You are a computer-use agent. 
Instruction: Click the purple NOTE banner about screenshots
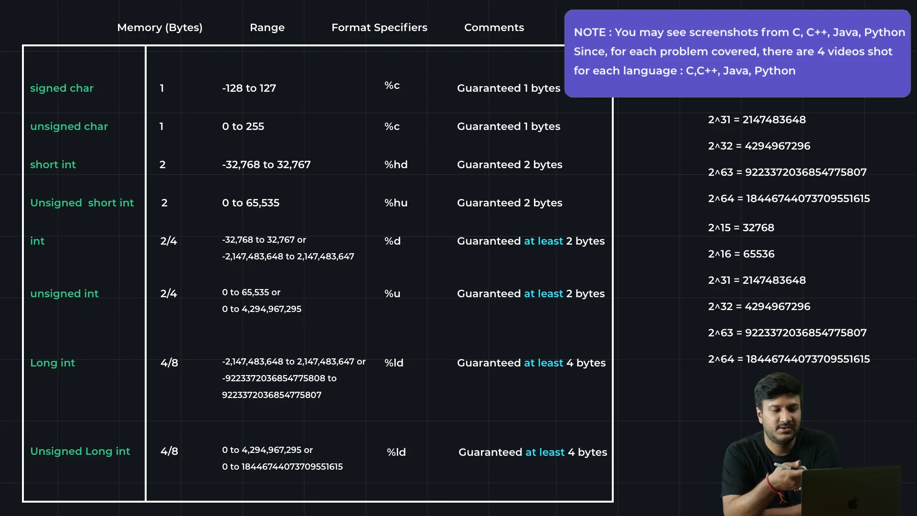point(737,53)
